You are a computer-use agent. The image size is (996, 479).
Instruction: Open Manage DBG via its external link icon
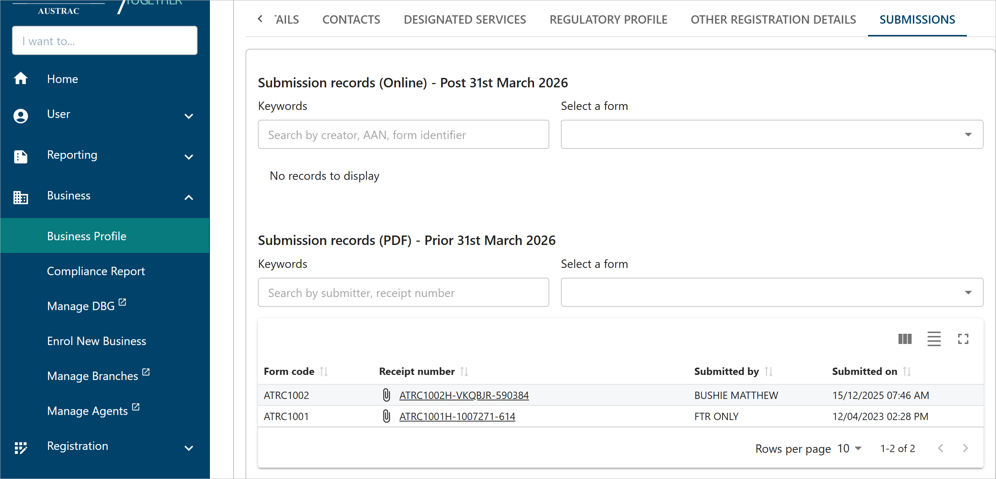click(x=122, y=302)
